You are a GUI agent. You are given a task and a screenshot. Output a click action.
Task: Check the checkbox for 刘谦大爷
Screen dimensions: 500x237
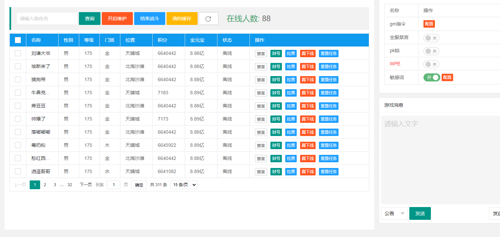tap(18, 53)
